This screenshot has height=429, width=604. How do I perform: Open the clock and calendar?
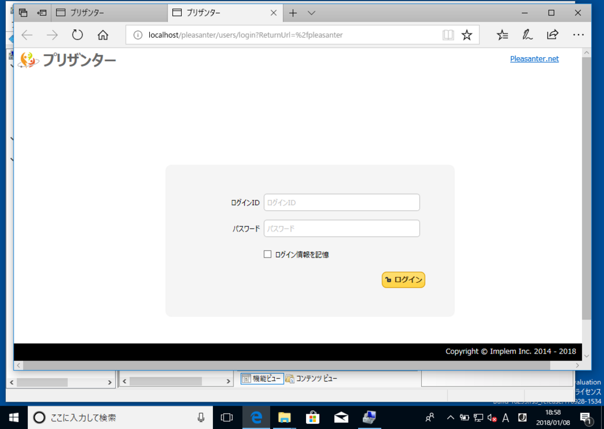(553, 417)
